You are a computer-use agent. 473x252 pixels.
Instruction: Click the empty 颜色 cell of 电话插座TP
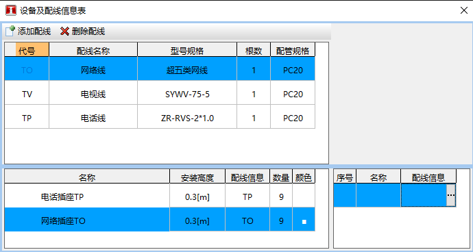click(304, 197)
